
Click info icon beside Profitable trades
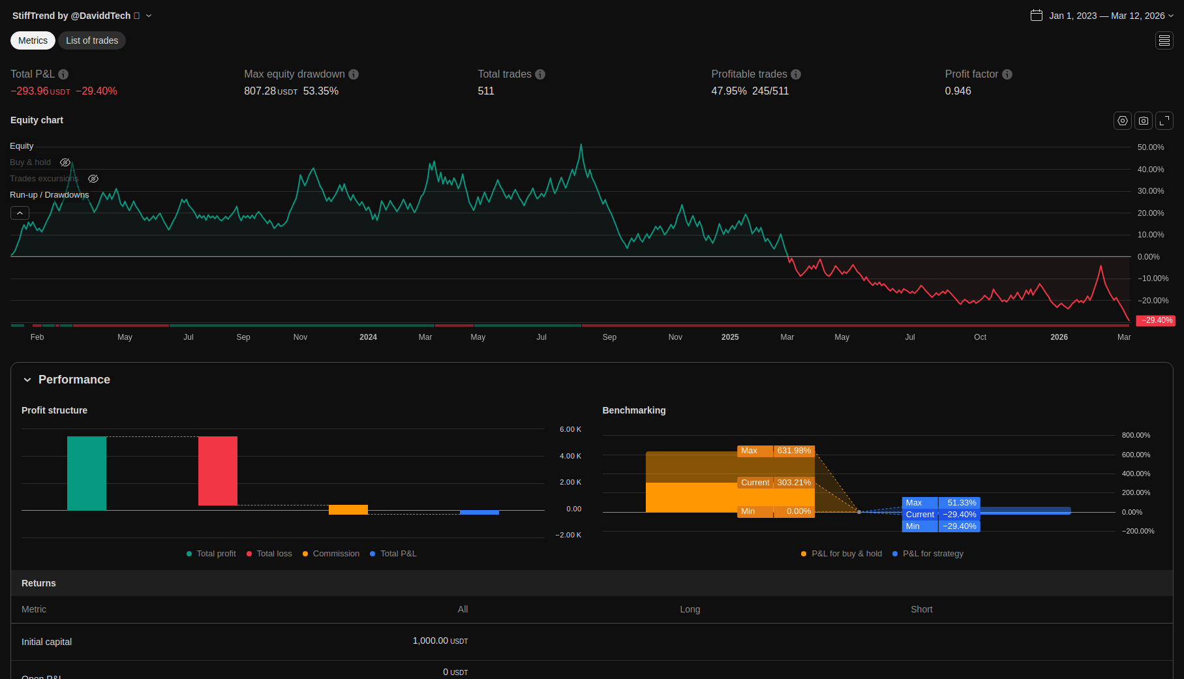(x=796, y=74)
